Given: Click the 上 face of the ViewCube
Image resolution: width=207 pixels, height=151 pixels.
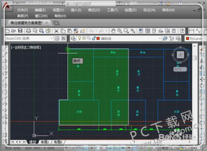Looking at the screenshot, I should click(x=181, y=55).
